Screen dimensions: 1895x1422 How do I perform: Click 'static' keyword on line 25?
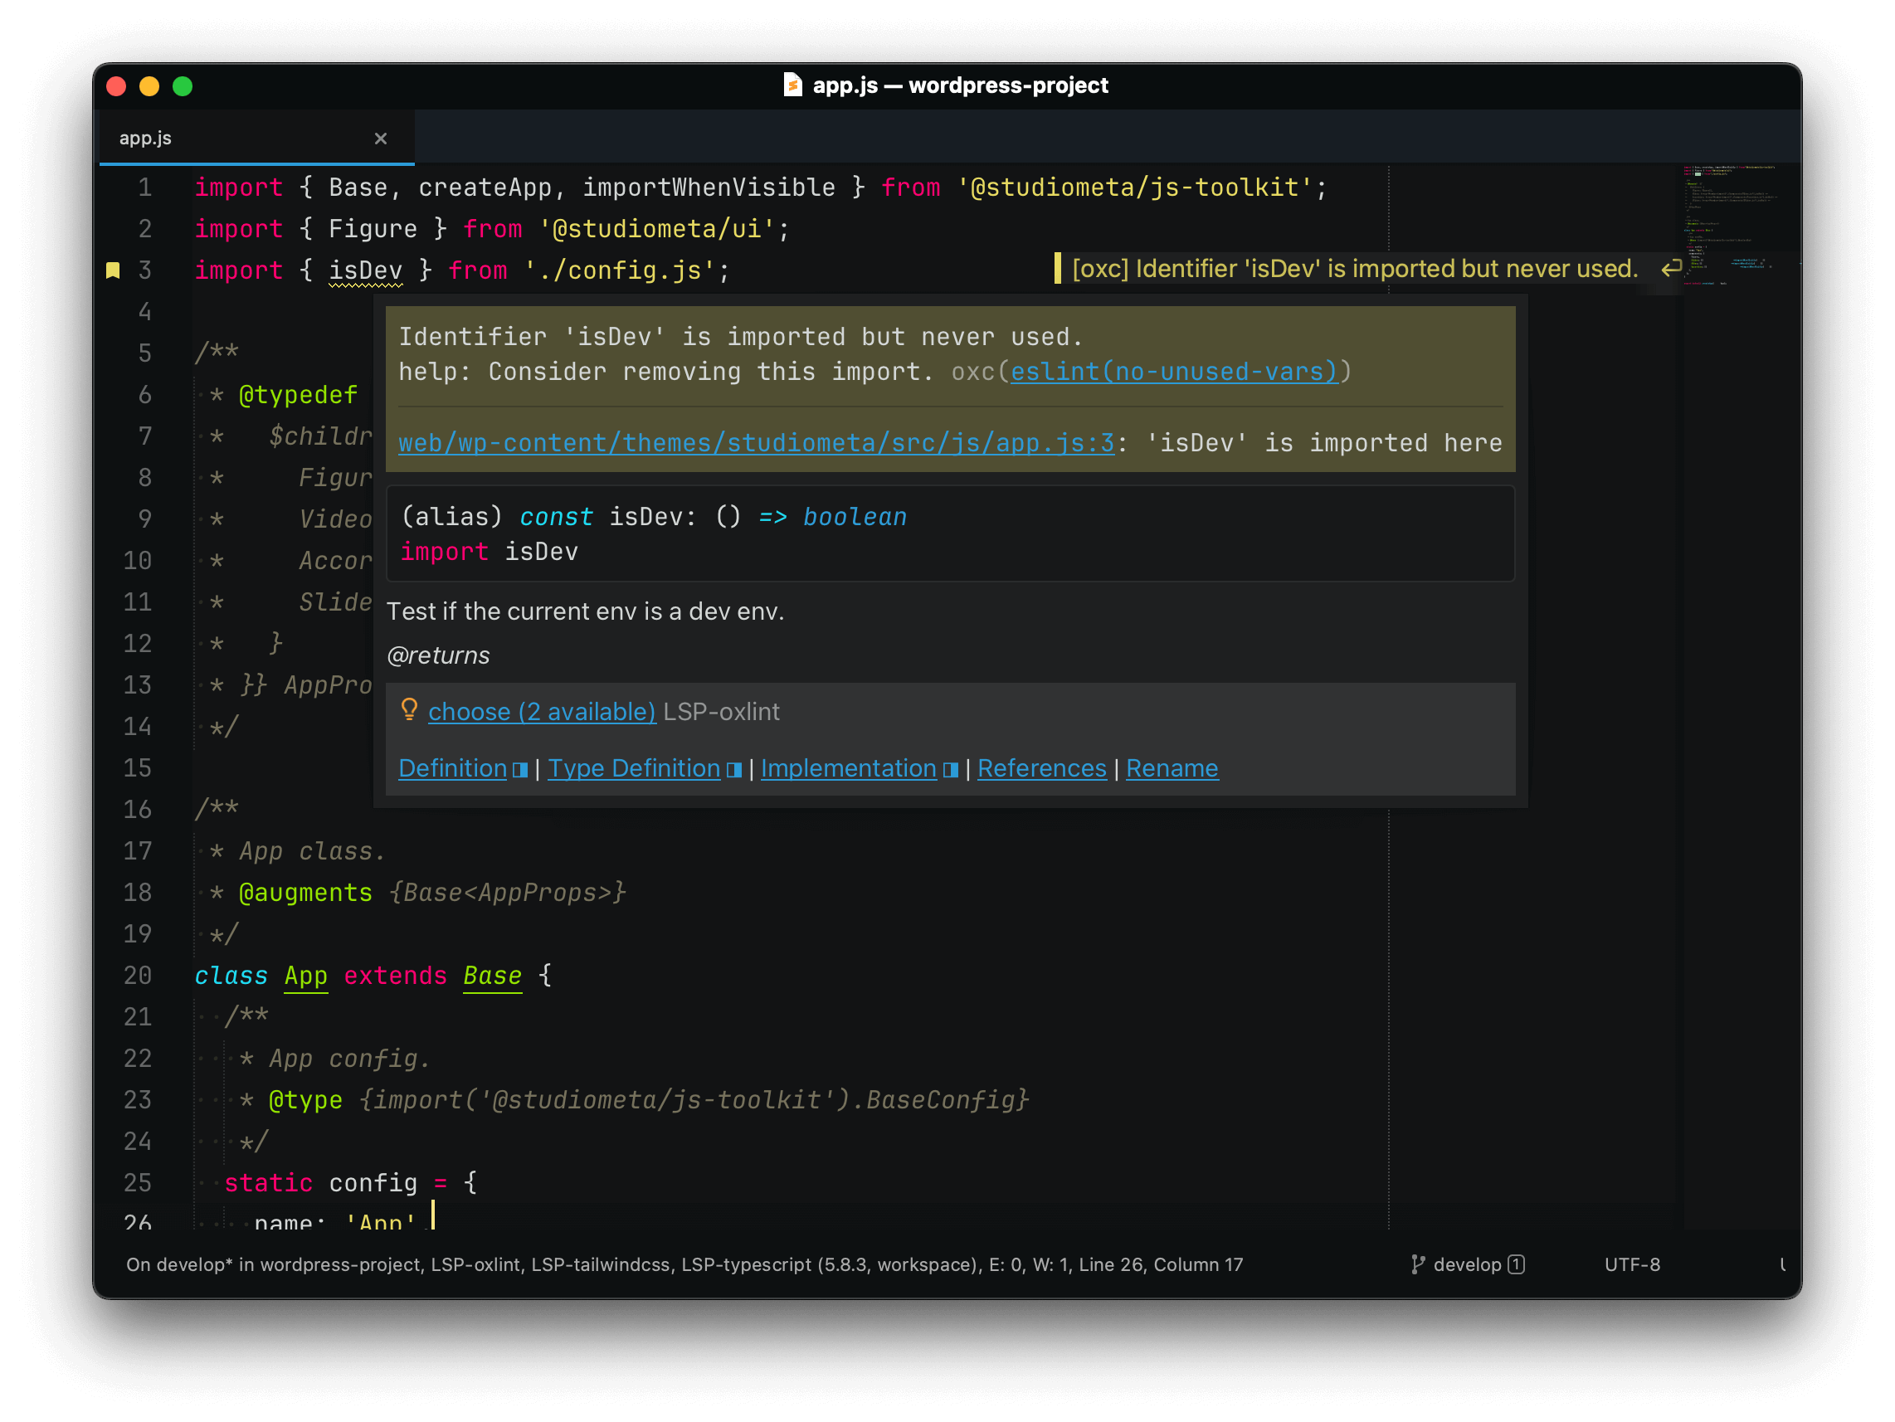[268, 1183]
